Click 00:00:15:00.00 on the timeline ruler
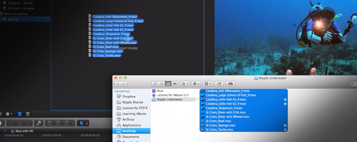Image resolution: width=357 pixels, height=142 pixels. pos(52,135)
